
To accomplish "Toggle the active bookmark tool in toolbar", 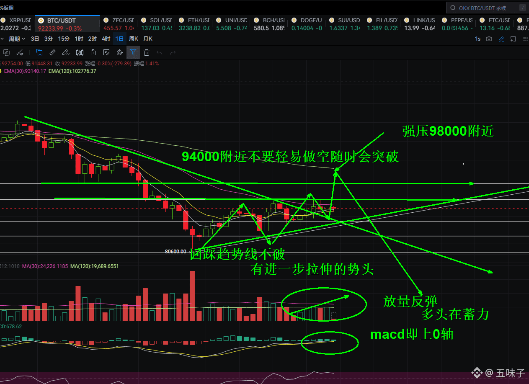I will coord(39,52).
